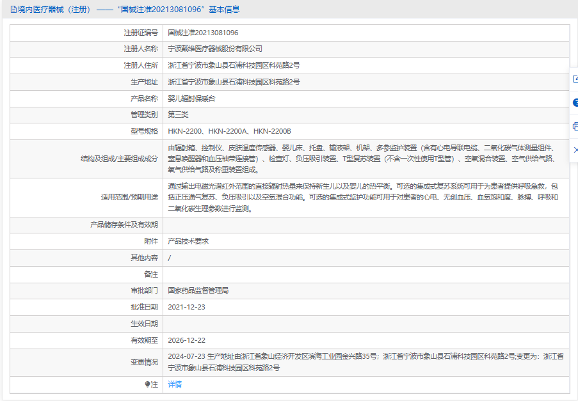Viewport: 578px width, 401px height.
Task: Click the 结构及组成/主要组成成分 row label
Action: pyautogui.click(x=119, y=159)
